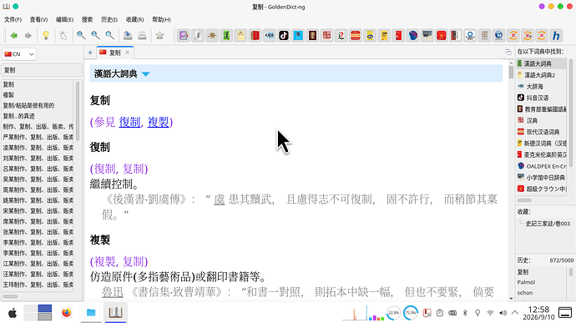This screenshot has width=576, height=323.
Task: Go back with the green left arrow
Action: point(14,35)
